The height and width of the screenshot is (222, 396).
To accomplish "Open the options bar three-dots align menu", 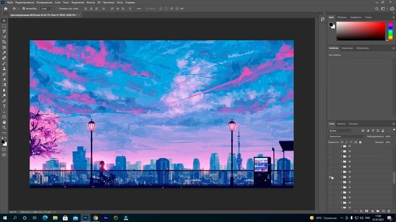I will pos(139,9).
